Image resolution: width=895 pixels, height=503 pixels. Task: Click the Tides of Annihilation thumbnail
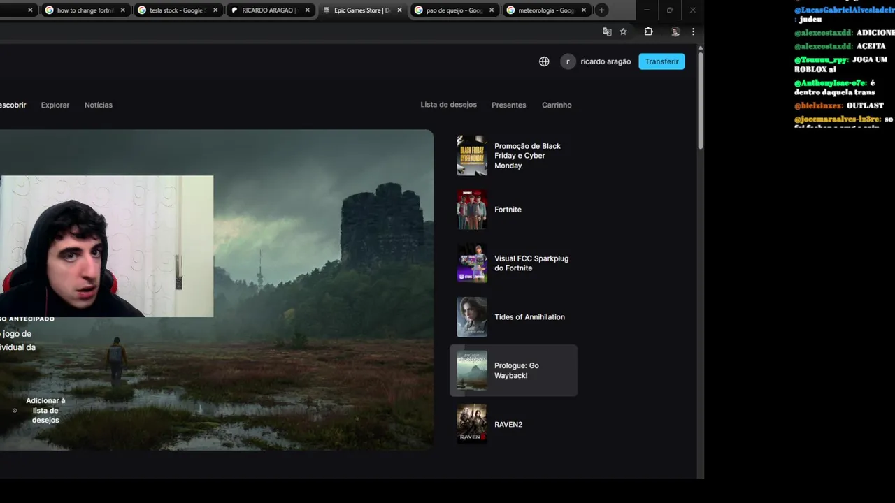pos(472,317)
